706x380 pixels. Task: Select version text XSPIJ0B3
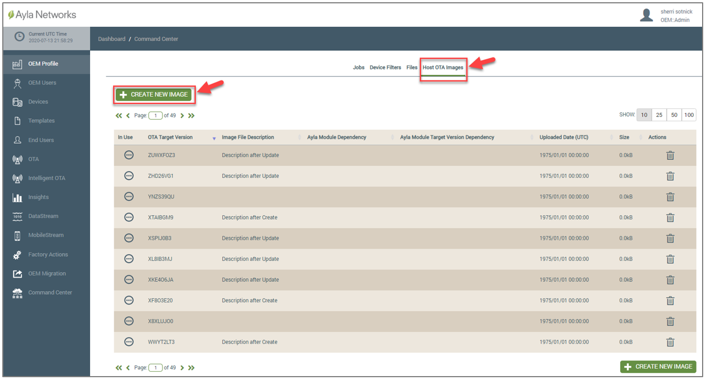coord(160,239)
